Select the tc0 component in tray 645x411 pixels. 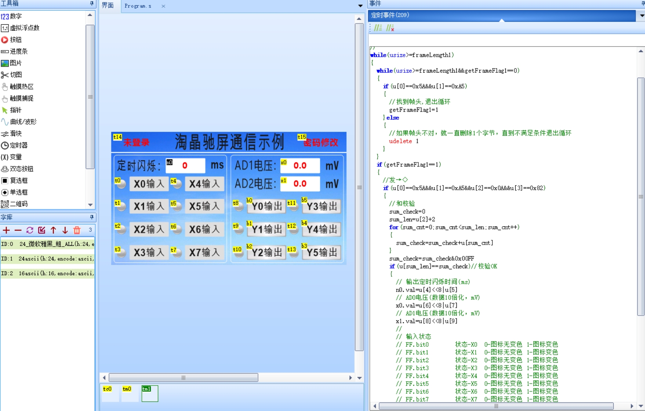[x=110, y=393]
